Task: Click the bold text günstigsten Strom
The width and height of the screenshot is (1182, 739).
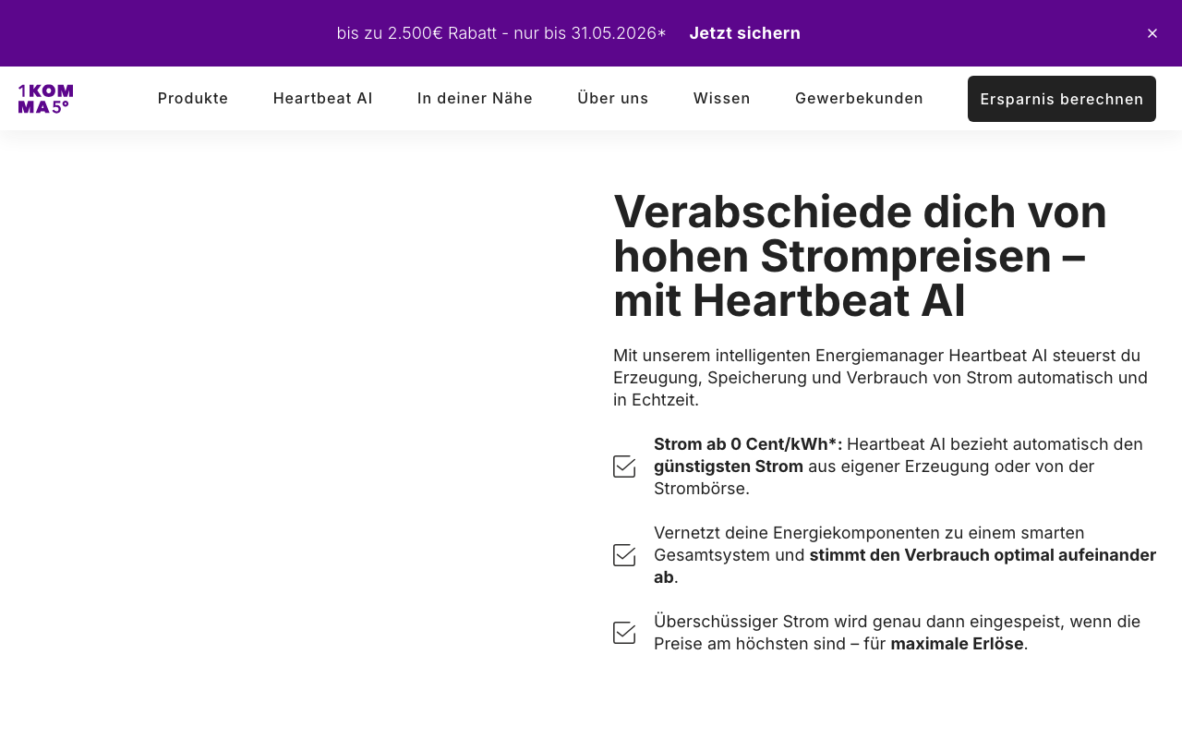Action: (729, 466)
